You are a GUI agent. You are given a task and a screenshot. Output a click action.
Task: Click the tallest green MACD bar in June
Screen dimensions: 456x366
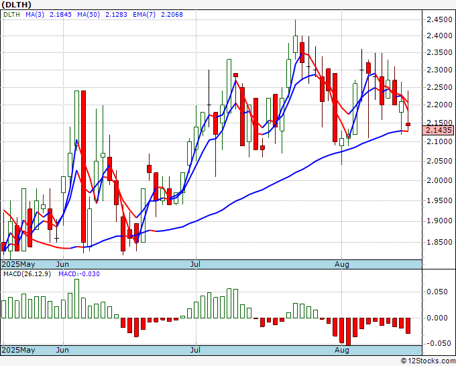coord(76,298)
